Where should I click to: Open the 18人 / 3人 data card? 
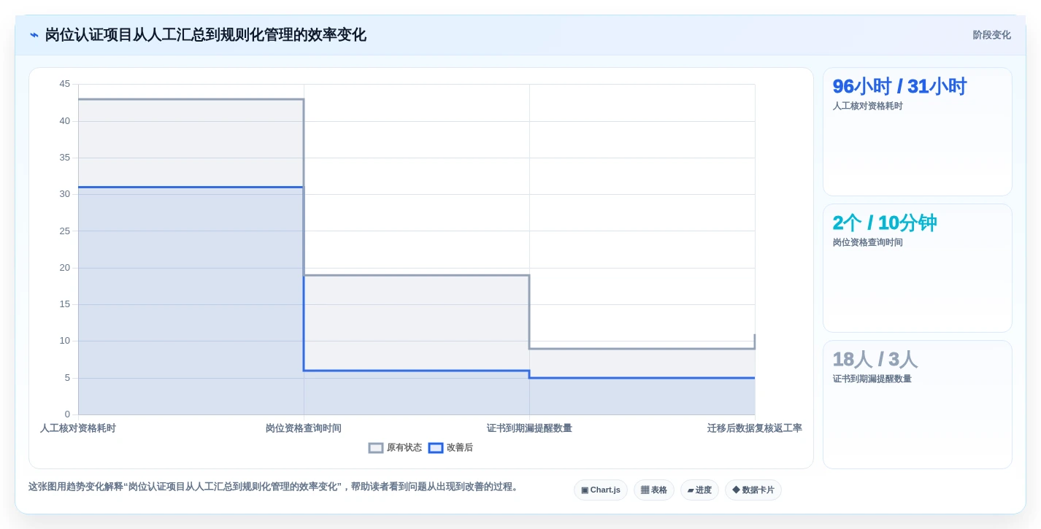click(x=918, y=405)
